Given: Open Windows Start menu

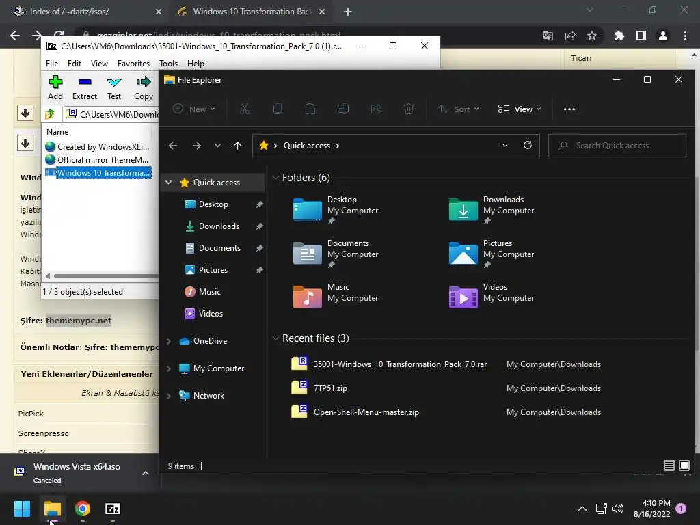Looking at the screenshot, I should coord(22,509).
